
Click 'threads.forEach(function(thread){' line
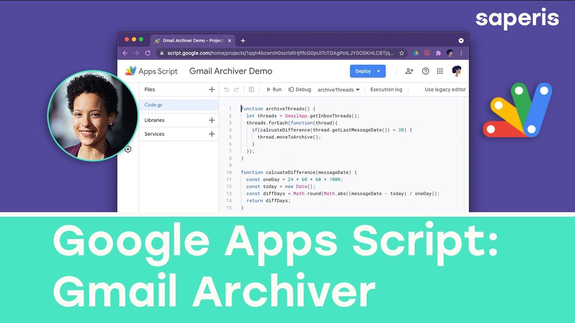coord(292,122)
